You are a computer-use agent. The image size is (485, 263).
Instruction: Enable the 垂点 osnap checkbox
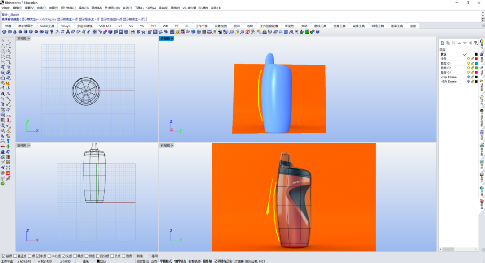coord(75,256)
